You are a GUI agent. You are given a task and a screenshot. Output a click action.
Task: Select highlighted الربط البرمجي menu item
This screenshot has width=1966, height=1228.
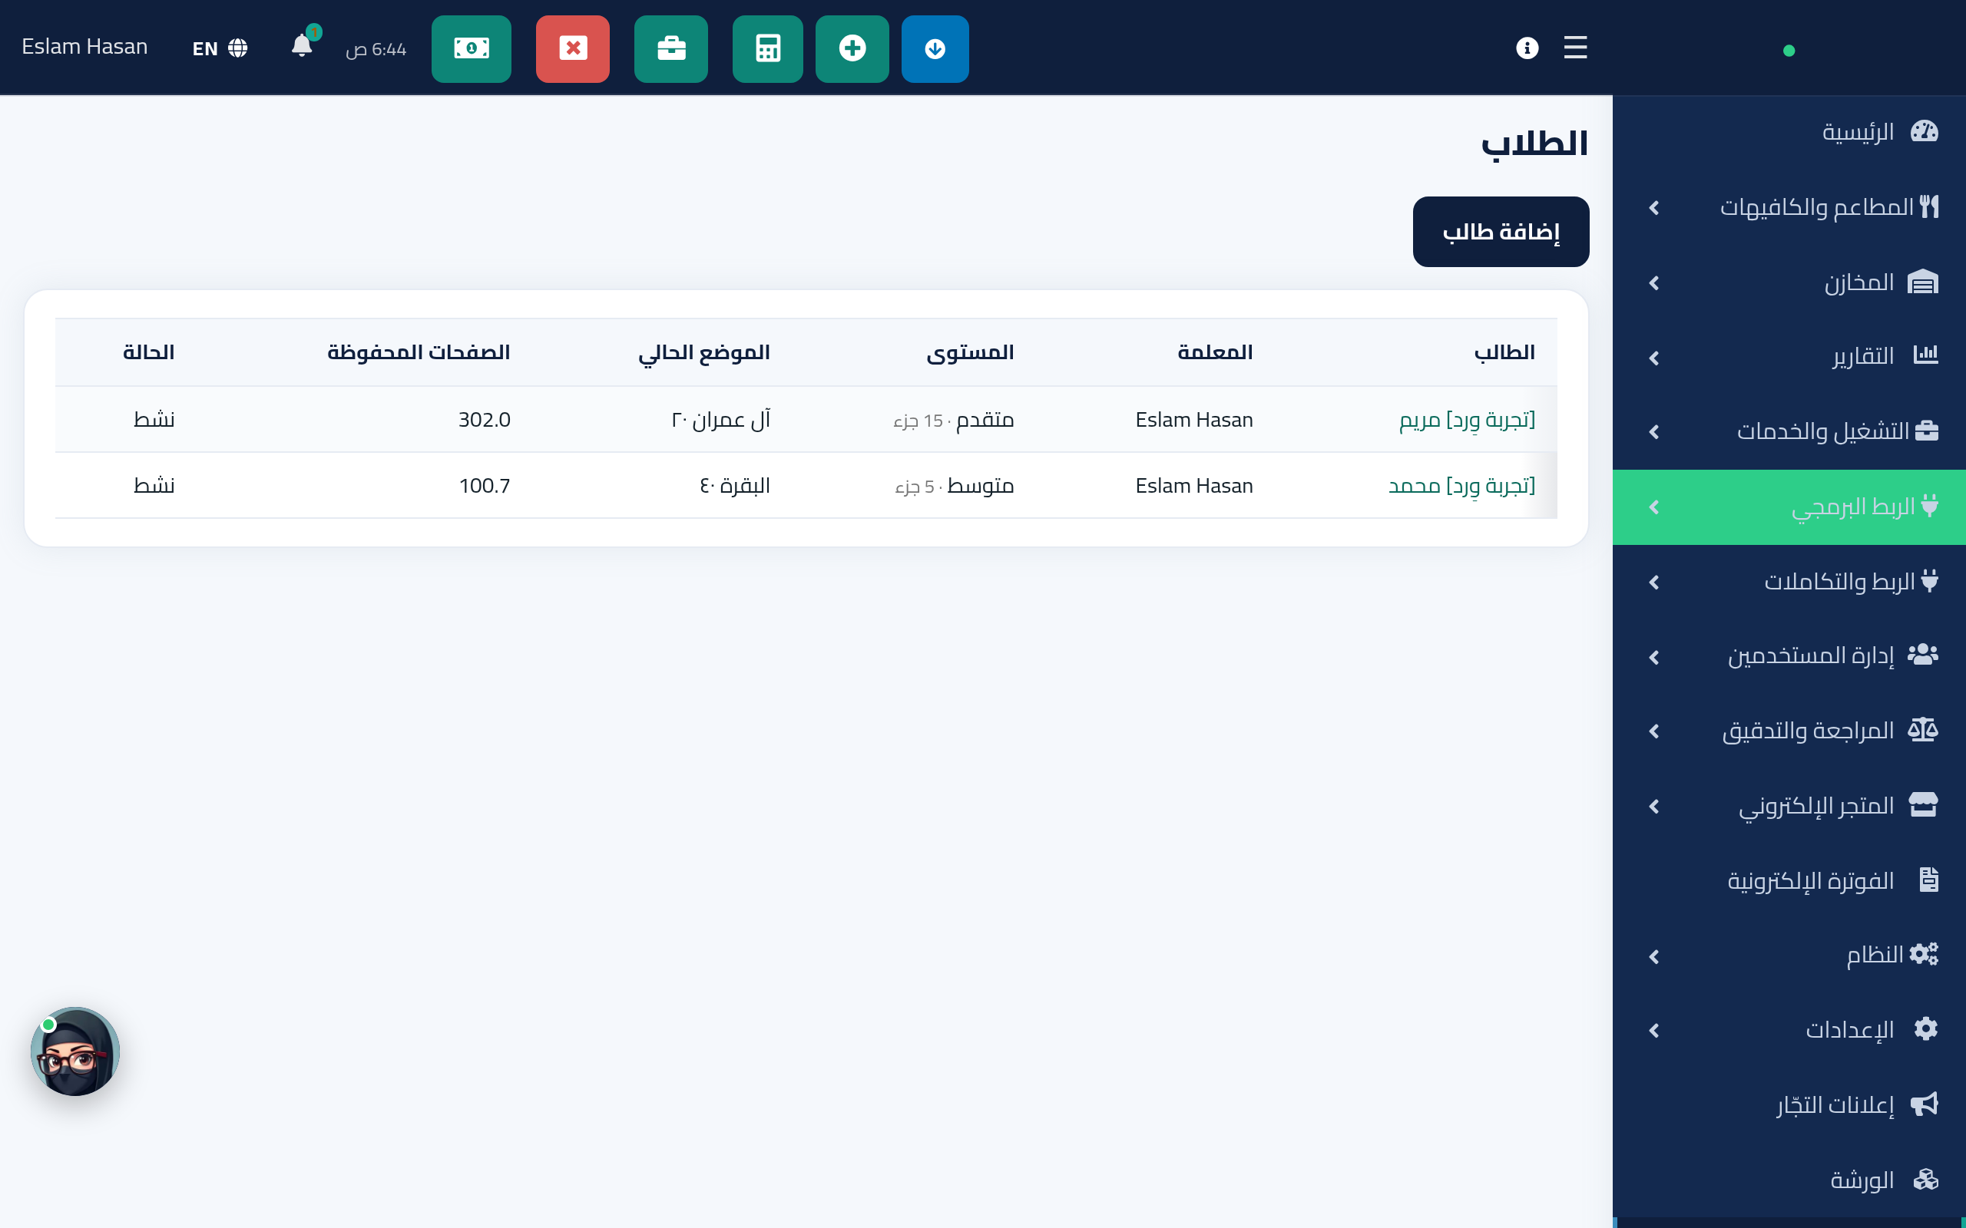(x=1789, y=507)
